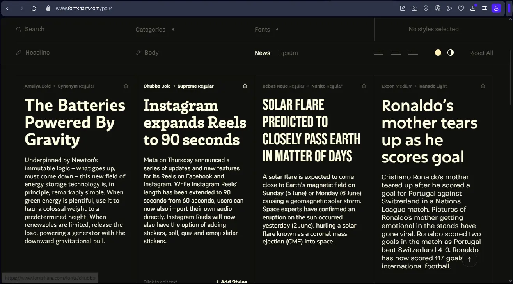This screenshot has height=284, width=513.
Task: Open the Chubbo font link
Action: pyautogui.click(x=152, y=86)
